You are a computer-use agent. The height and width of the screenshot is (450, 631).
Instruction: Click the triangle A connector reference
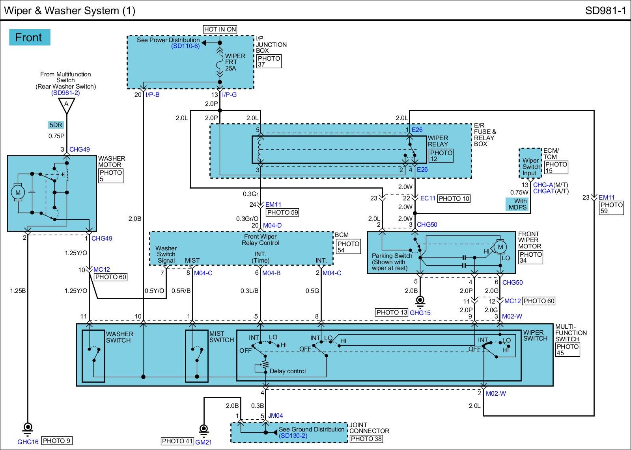tap(66, 105)
